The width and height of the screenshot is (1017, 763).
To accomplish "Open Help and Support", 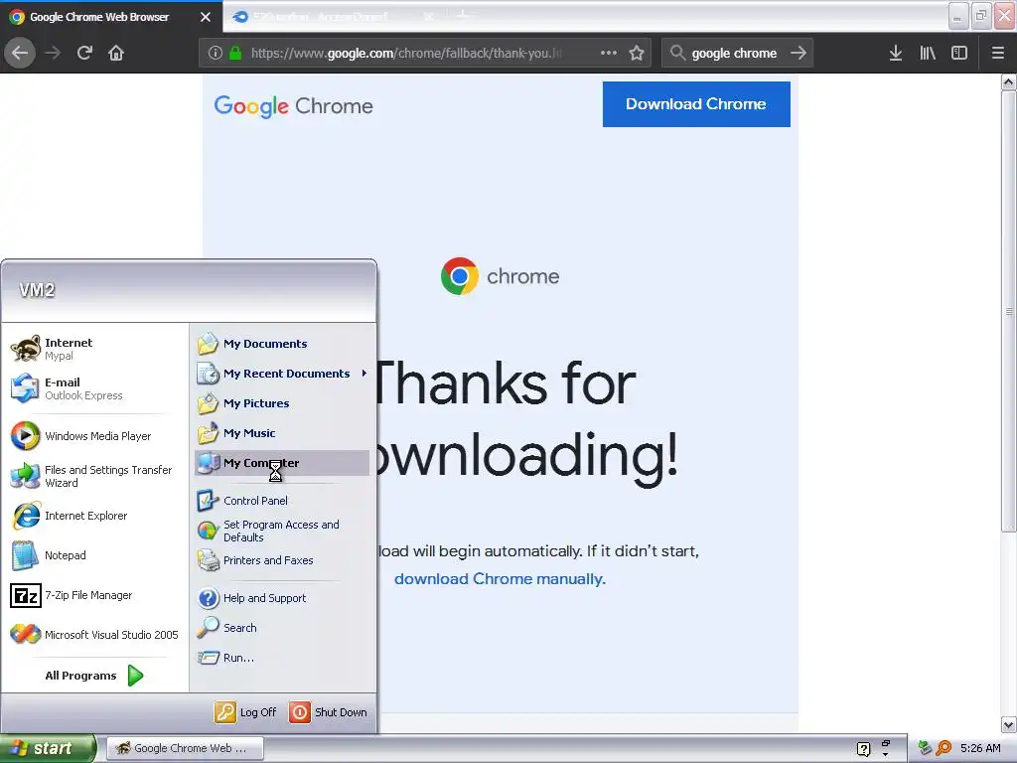I will [x=282, y=597].
